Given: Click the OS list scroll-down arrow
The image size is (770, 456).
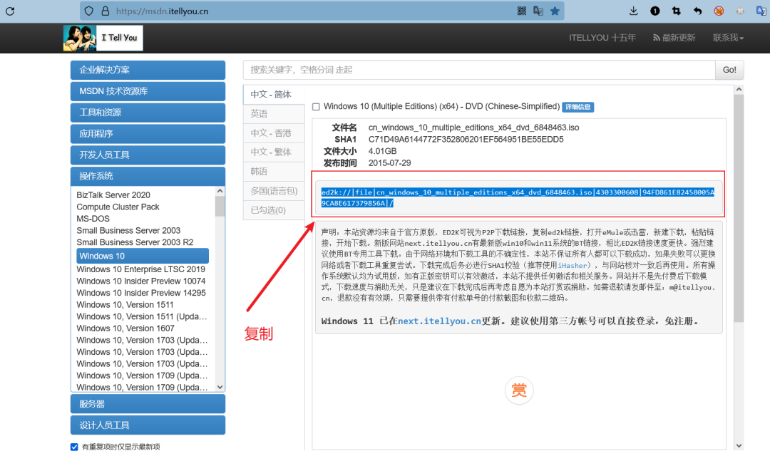Looking at the screenshot, I should point(220,387).
